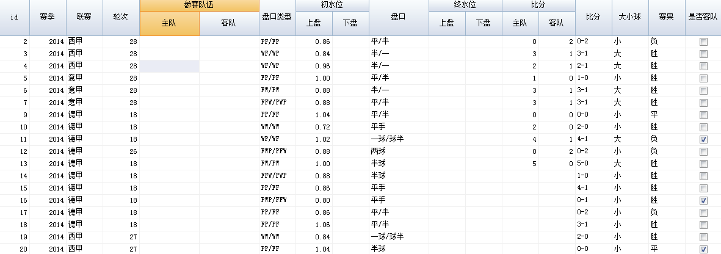Click the 客队 header under 参赛队伍
Viewport: 721px width, 254px height.
(x=229, y=23)
